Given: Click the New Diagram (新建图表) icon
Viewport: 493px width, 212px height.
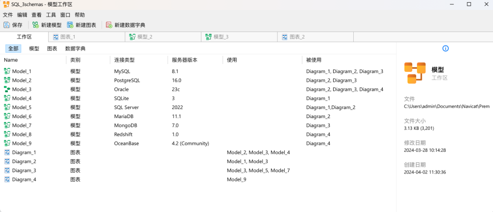Looking at the screenshot, I should pyautogui.click(x=70, y=25).
